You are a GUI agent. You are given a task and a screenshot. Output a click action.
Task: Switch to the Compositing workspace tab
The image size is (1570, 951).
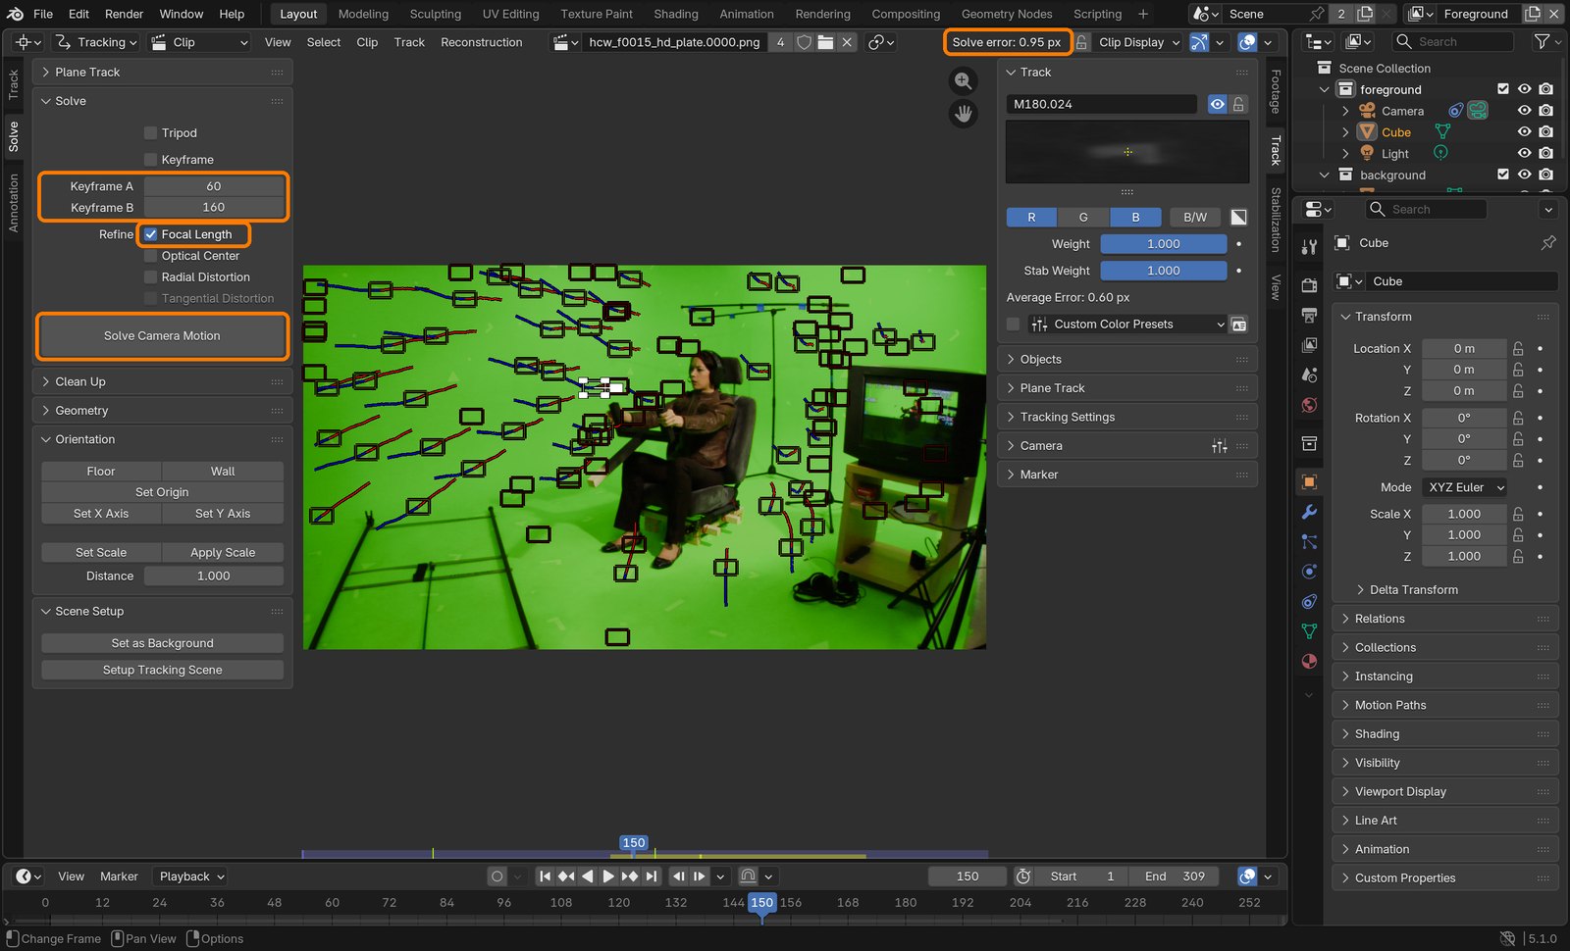pos(905,14)
